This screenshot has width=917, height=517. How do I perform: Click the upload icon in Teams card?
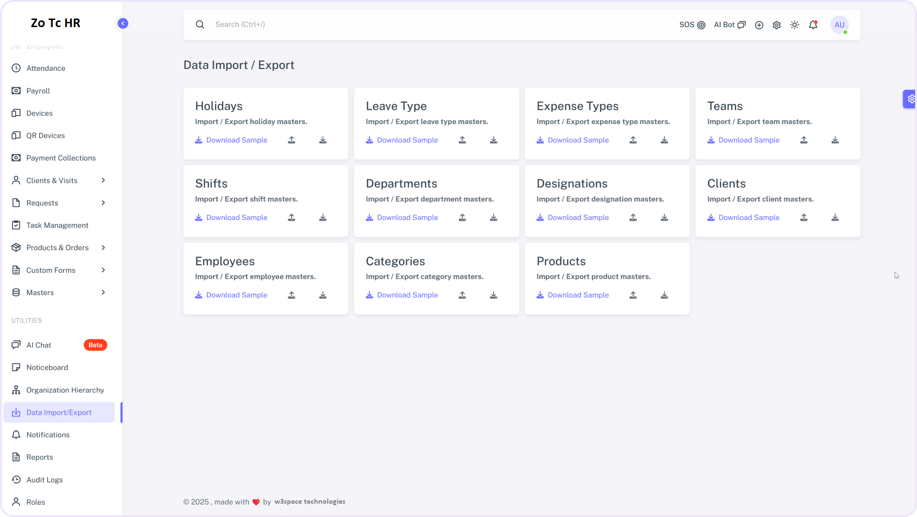coord(804,140)
